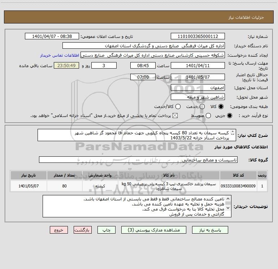Screen dimensions: 278x269
Task: Click the request creator field شکوفه حسینی
Action: coord(153,55)
